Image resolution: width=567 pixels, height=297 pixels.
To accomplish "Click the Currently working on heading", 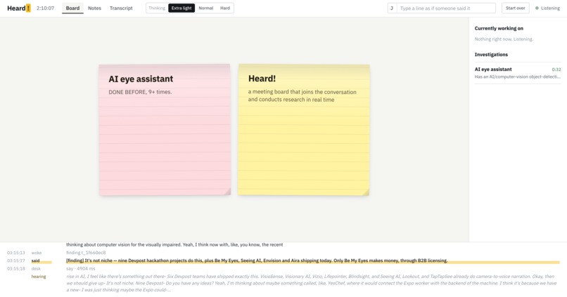I will tap(499, 28).
